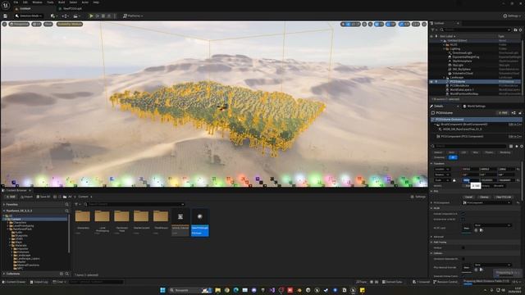Select PCGComponent in component list
The image size is (525, 295).
462,137
